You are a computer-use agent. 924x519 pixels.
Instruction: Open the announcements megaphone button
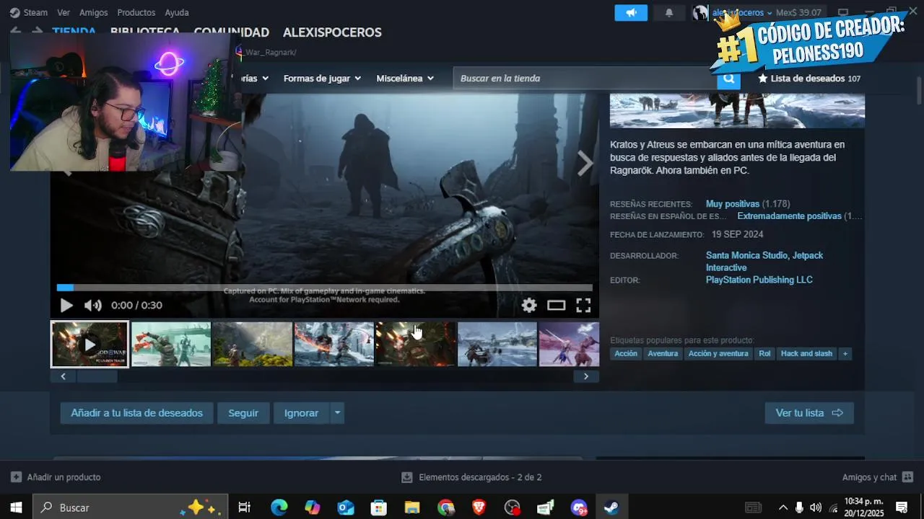pyautogui.click(x=631, y=13)
